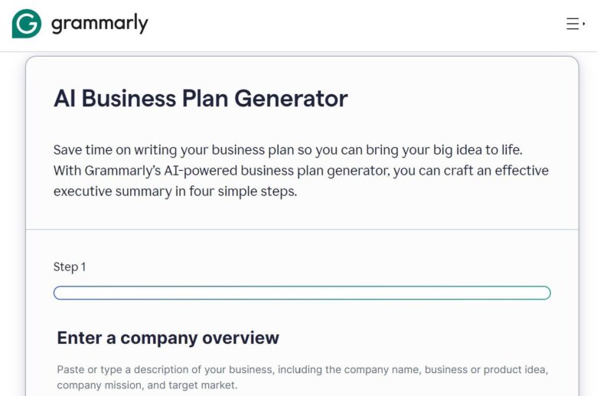This screenshot has height=396, width=597.
Task: Click the line 'executive summary in four simple steps'
Action: pyautogui.click(x=175, y=191)
